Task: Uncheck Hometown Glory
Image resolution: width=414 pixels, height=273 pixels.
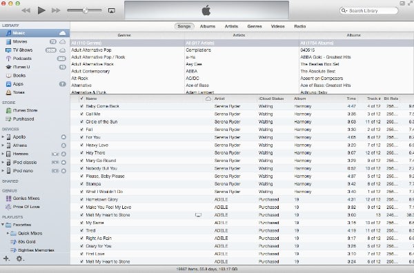Action: [81, 199]
